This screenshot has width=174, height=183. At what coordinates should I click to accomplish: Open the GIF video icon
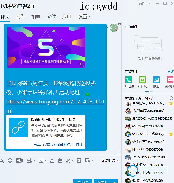[x=19, y=161]
